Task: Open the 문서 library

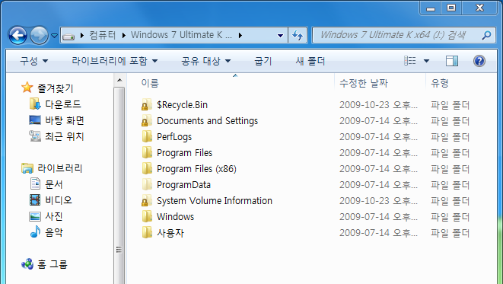Action: click(x=53, y=184)
